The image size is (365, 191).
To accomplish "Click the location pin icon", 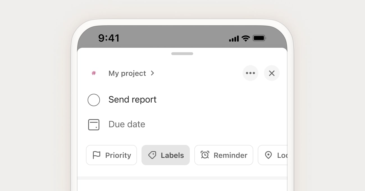I will tap(268, 155).
